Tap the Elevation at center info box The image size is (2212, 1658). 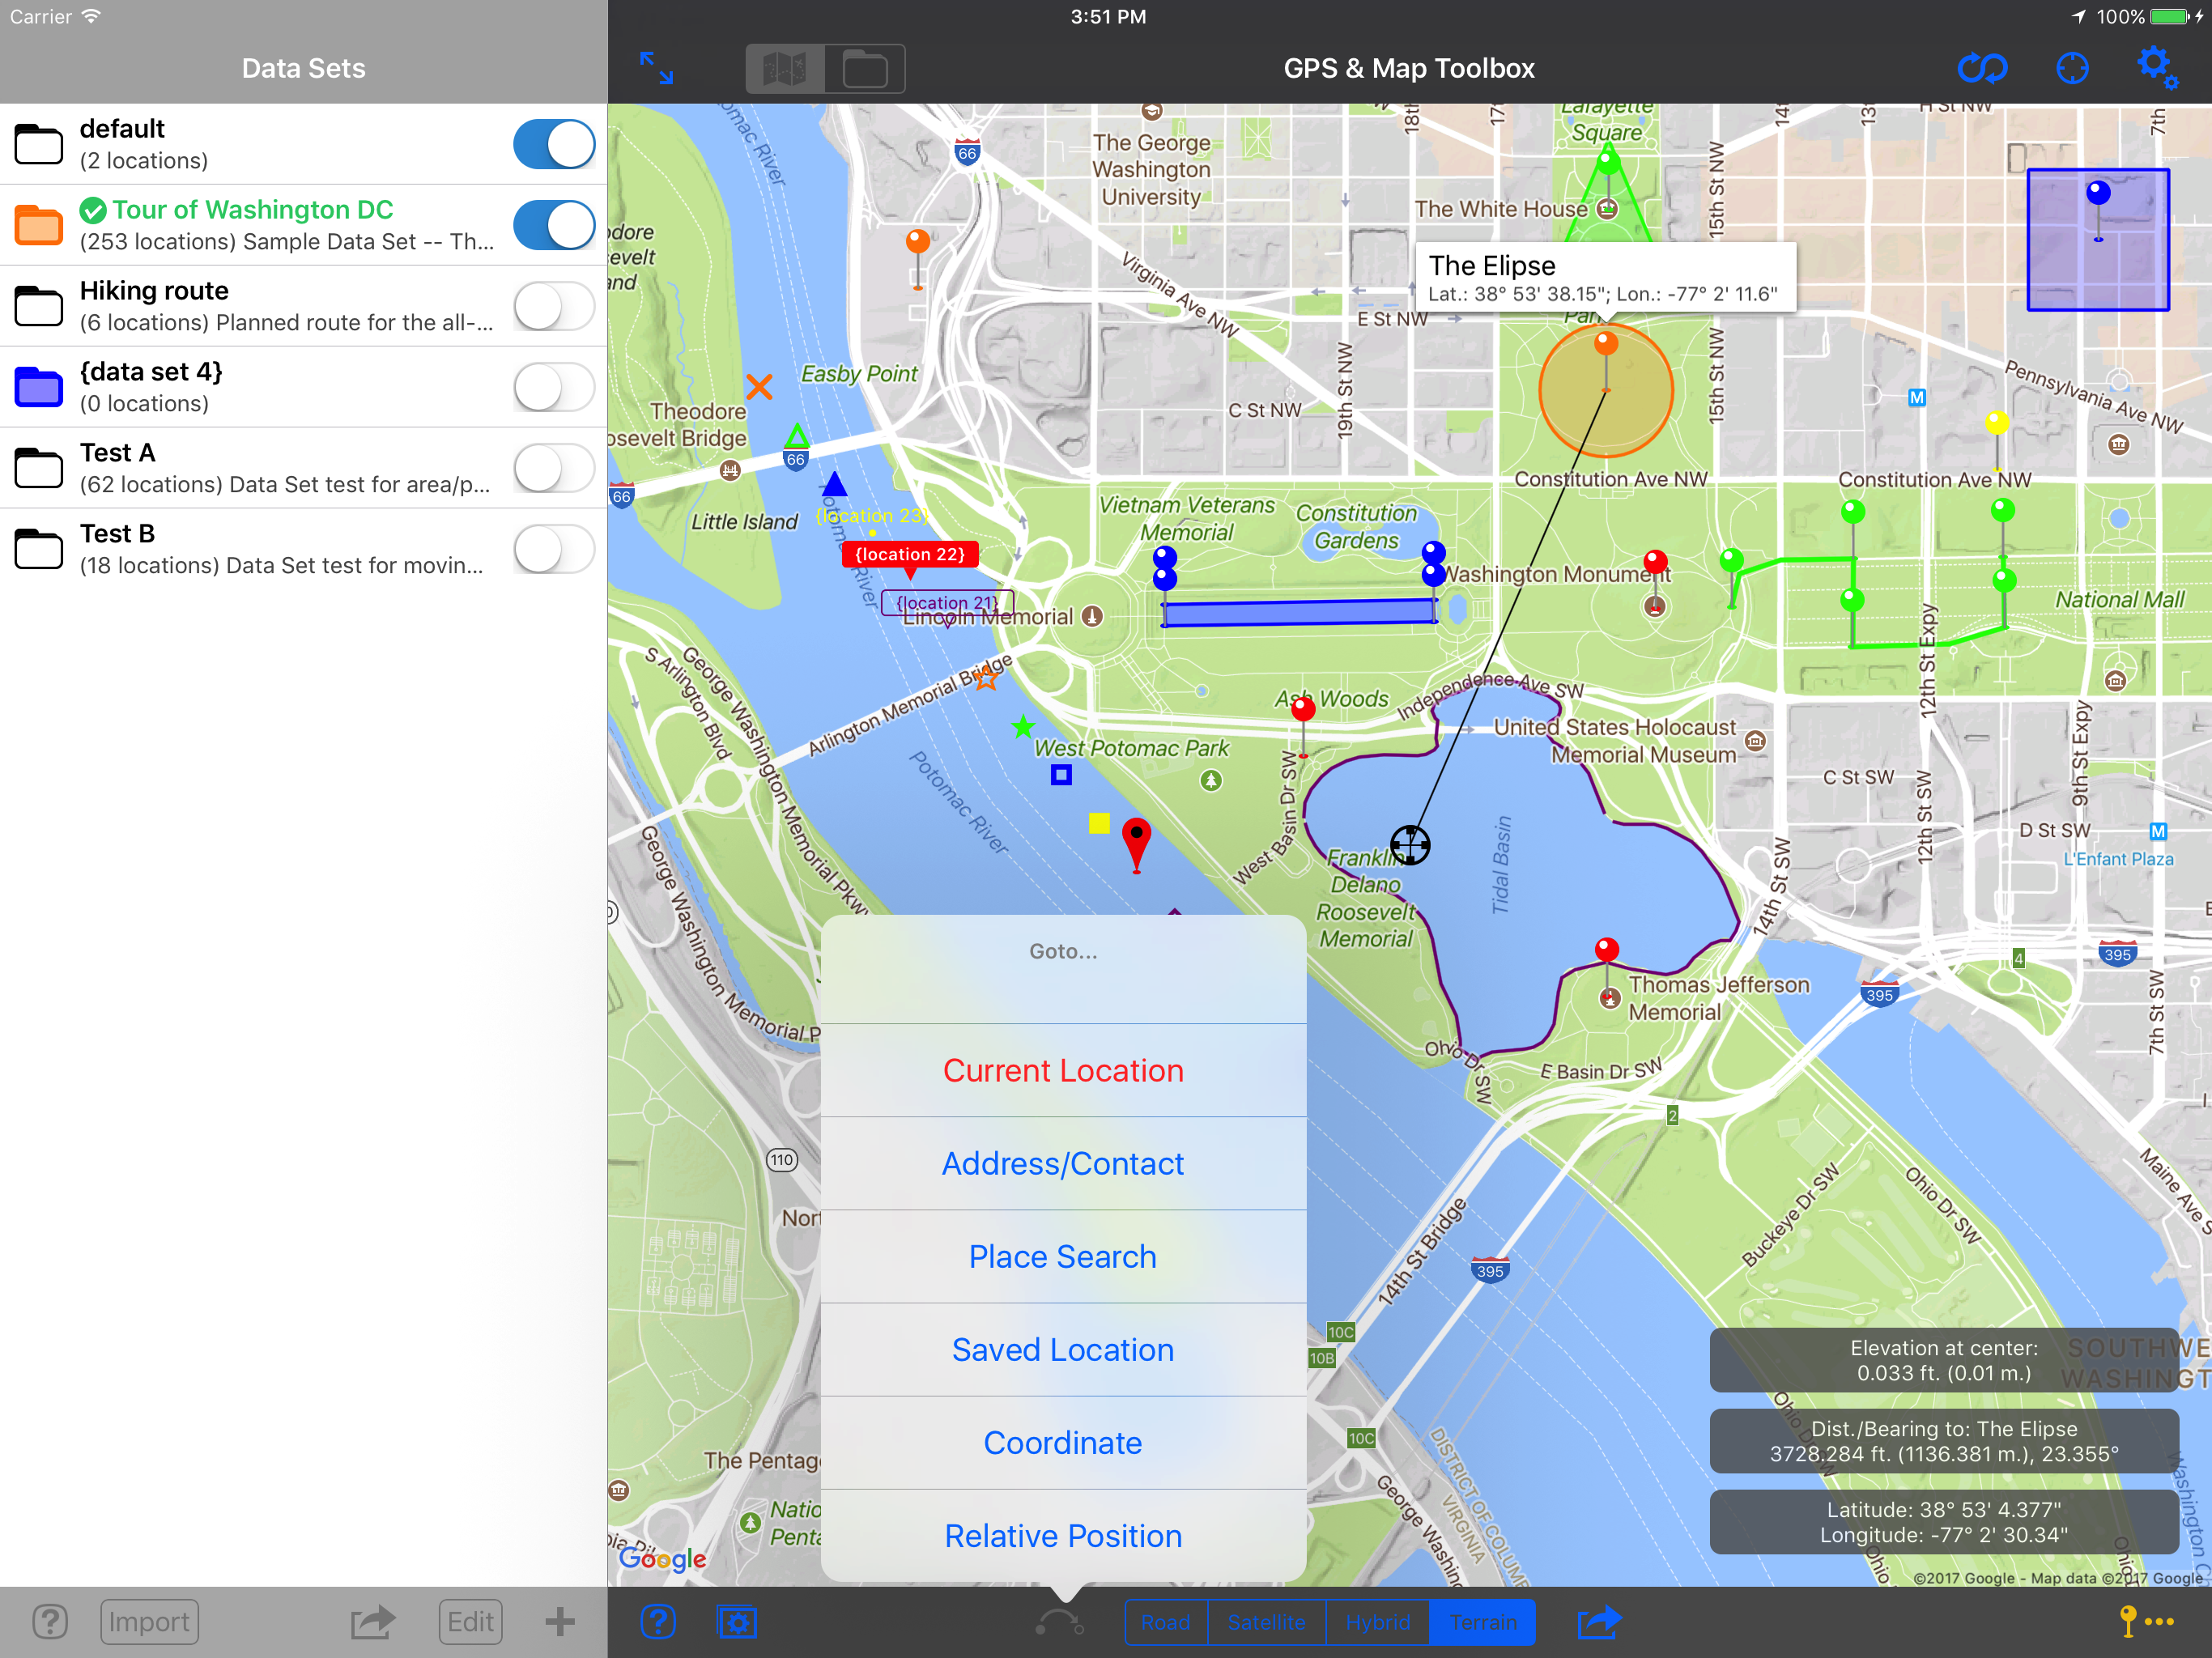coord(1943,1360)
